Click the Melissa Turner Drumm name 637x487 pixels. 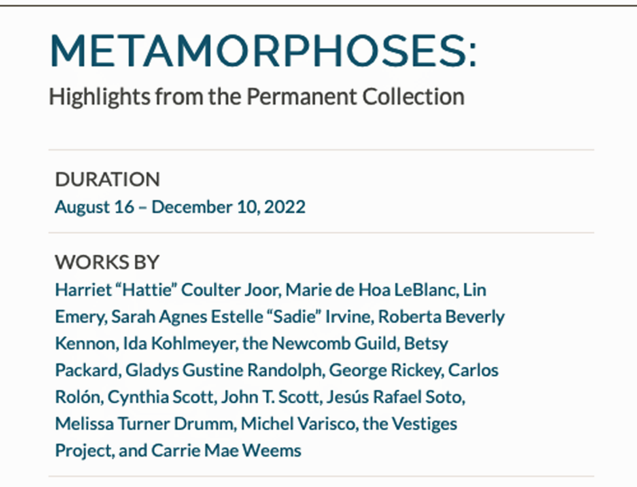pyautogui.click(x=145, y=424)
